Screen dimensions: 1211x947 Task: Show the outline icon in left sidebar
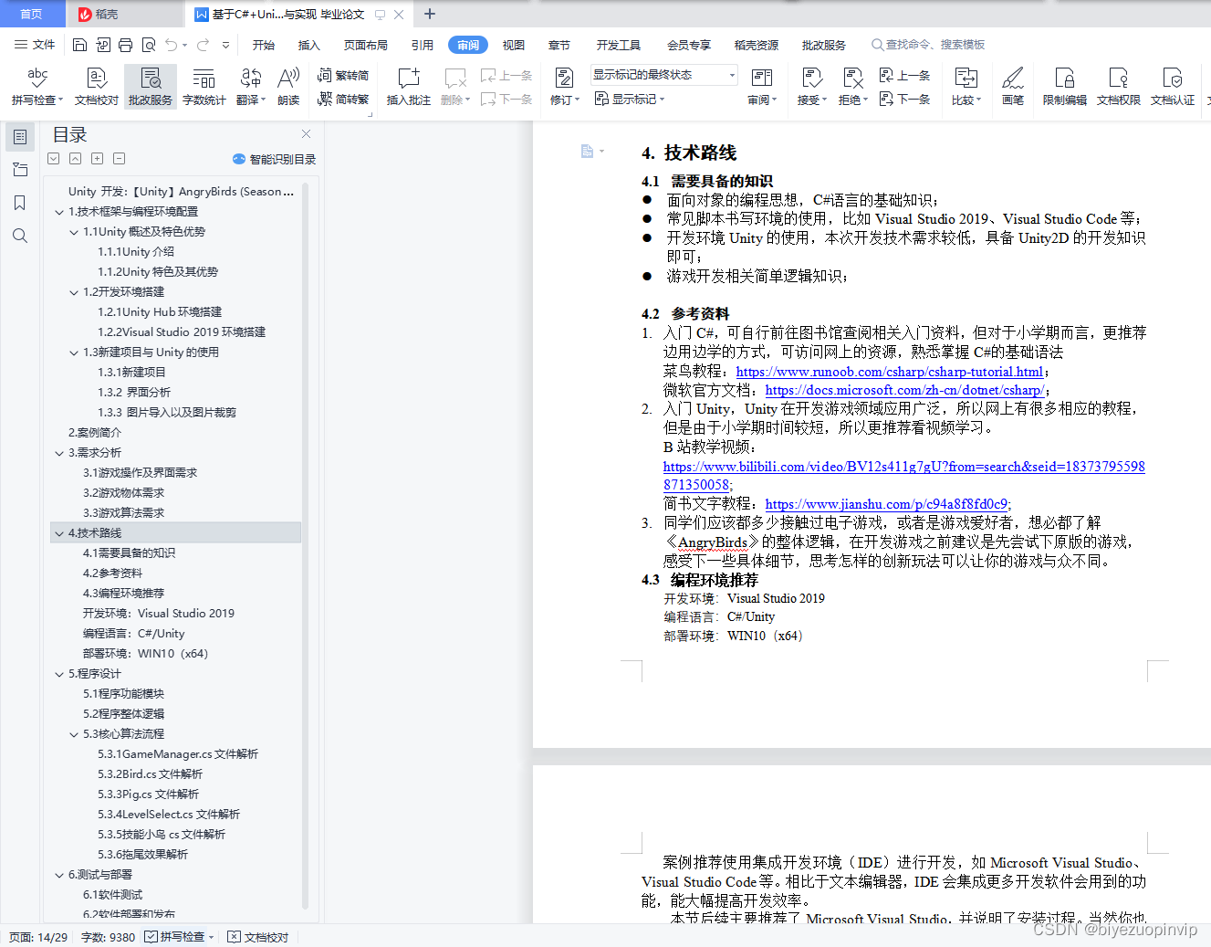[x=20, y=137]
